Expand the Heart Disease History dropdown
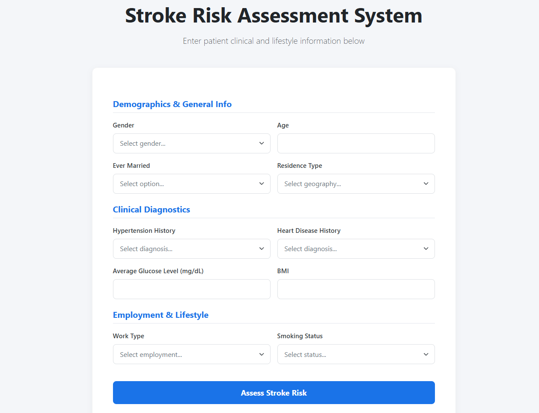Screen dimensions: 539x413 point(356,249)
